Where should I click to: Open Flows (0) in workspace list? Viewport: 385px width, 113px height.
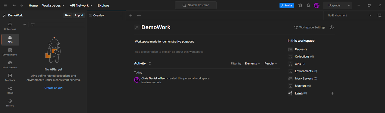coord(301,93)
